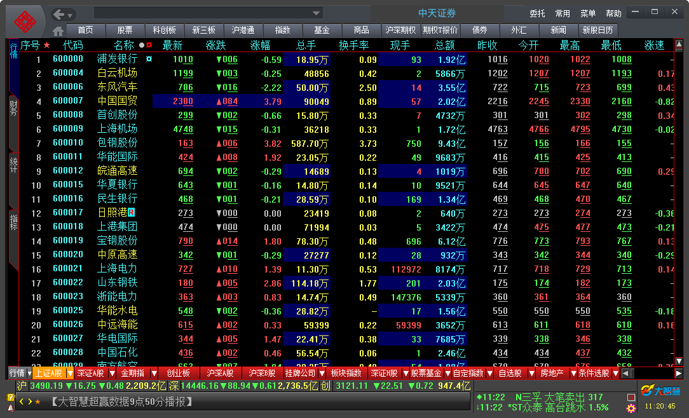Click the scroll up arrow of vertical scrollbar

678,44
